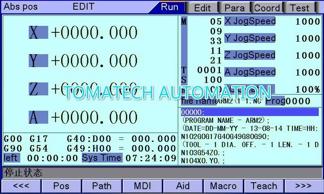Select highlighted program line O0000;
Image resolution: width=324 pixels, height=194 pixels.
(x=250, y=112)
